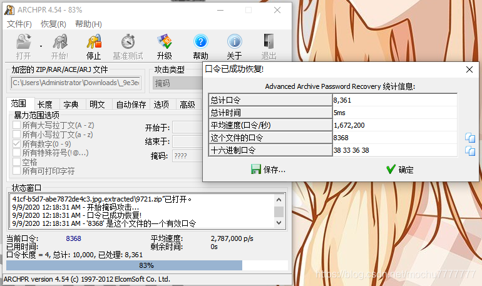The width and height of the screenshot is (482, 286).
Task: Click the log line '8368' 是这个文件的一个有效口令
Action: coord(104,223)
